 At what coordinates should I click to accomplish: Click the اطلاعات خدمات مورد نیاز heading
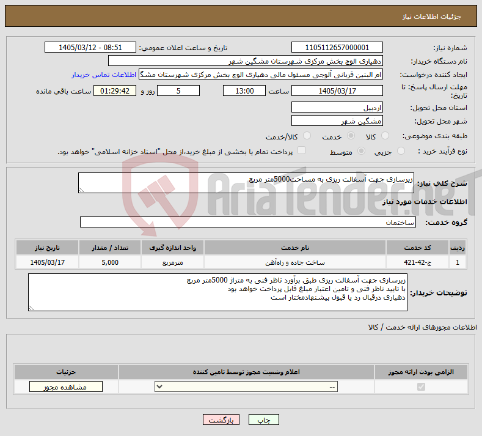425,202
